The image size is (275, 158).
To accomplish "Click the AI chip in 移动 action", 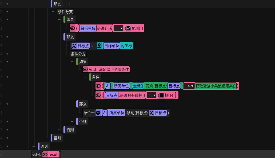I will pos(105,113).
